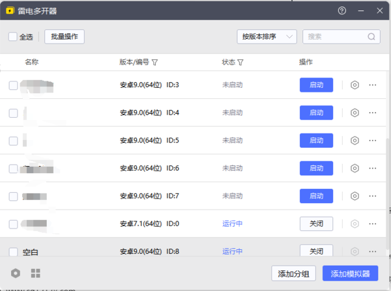Check the box for emulator ID:3

tap(13, 85)
